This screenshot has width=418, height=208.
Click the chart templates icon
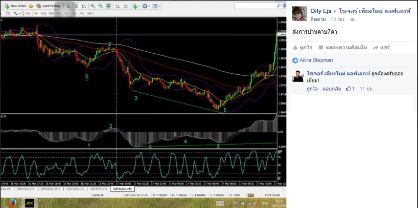[x=155, y=6]
